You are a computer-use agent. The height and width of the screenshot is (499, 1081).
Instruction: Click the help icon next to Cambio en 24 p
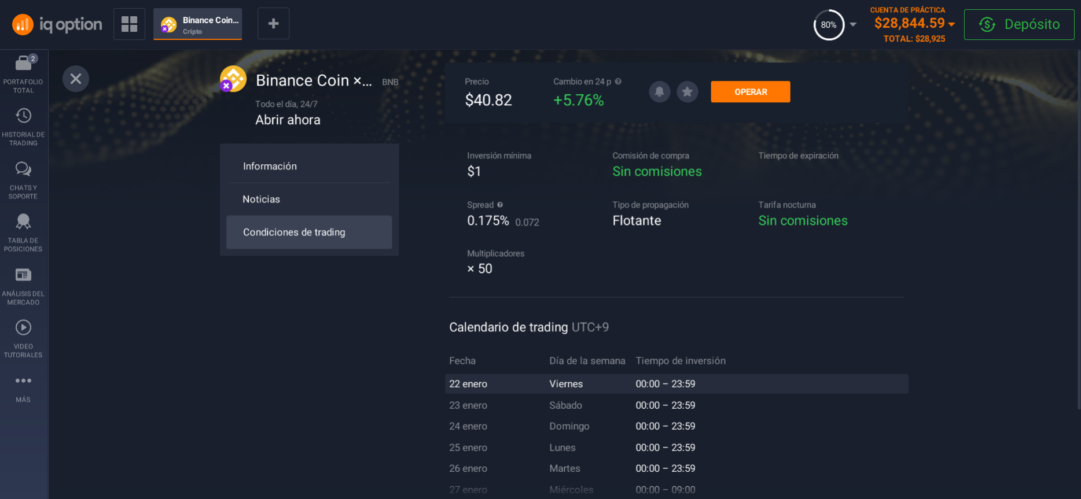point(618,82)
